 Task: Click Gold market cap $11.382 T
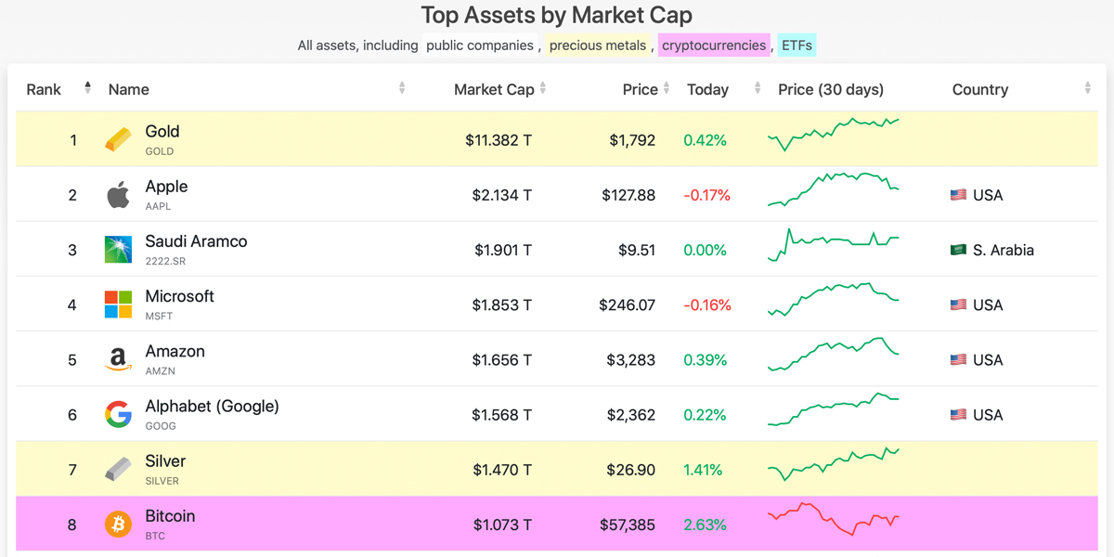click(499, 140)
